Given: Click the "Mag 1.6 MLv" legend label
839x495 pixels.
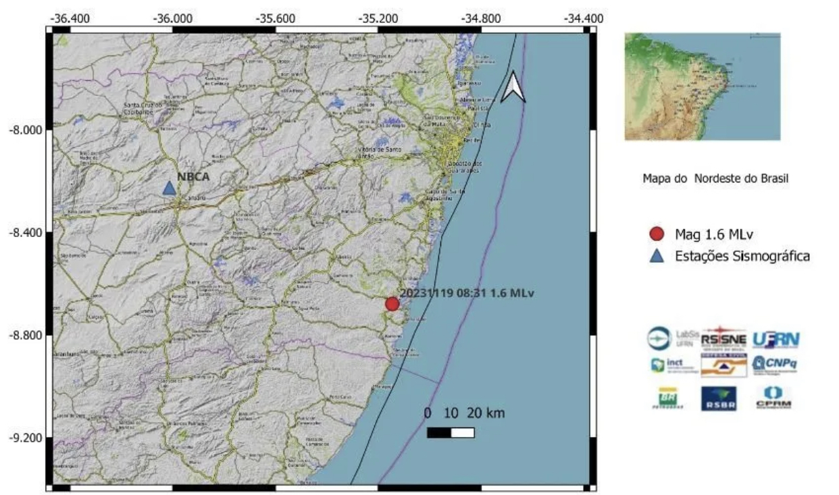Looking at the screenshot, I should point(713,234).
